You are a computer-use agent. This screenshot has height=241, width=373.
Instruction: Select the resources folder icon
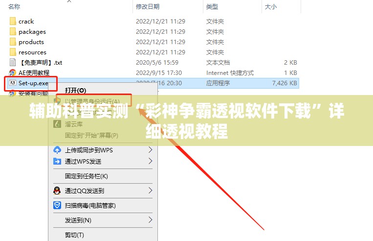13,52
